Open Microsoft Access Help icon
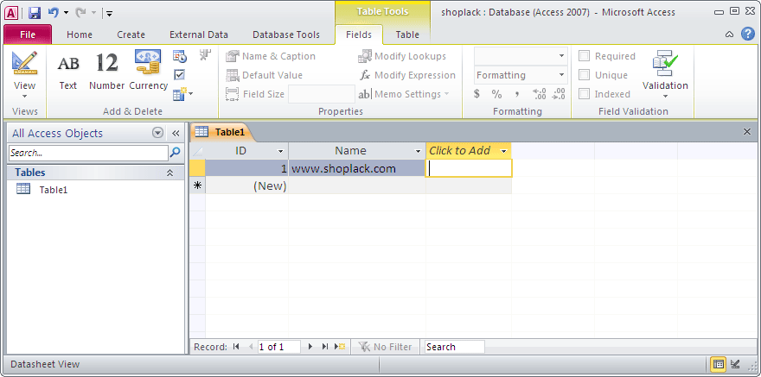761x377 pixels. click(x=748, y=34)
